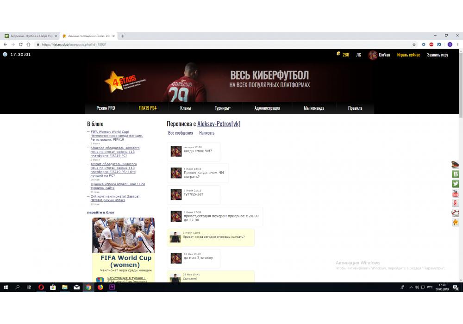This screenshot has width=463, height=324.
Task: Open Chrome profile avatar S
Action: click(x=450, y=44)
